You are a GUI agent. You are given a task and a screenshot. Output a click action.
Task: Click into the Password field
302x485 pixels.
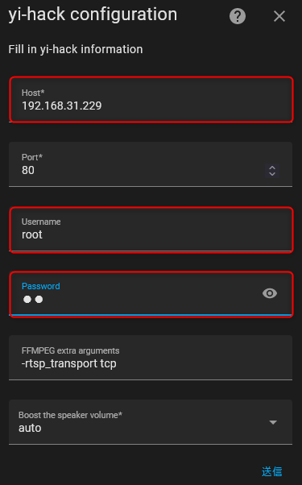tap(151, 294)
